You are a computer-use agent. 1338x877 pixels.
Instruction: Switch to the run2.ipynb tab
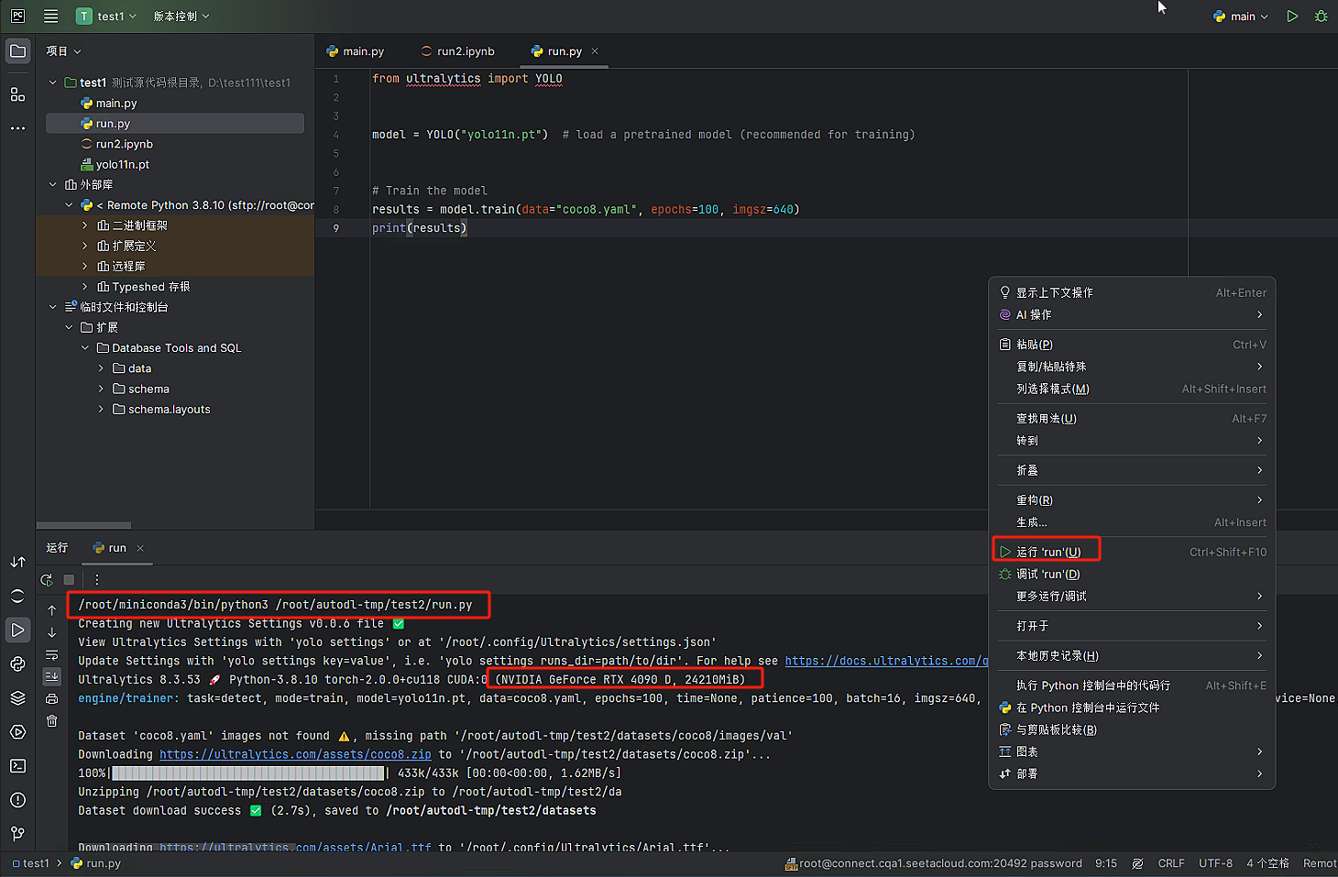(458, 51)
